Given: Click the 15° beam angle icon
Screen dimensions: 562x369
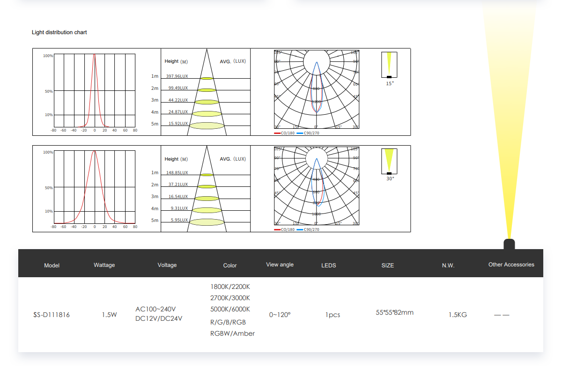Looking at the screenshot, I should [389, 65].
